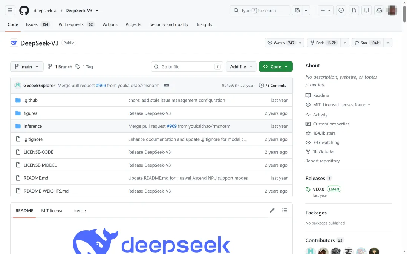The width and height of the screenshot is (407, 254).
Task: Open the Star lists dropdown arrow
Action: pos(388,43)
